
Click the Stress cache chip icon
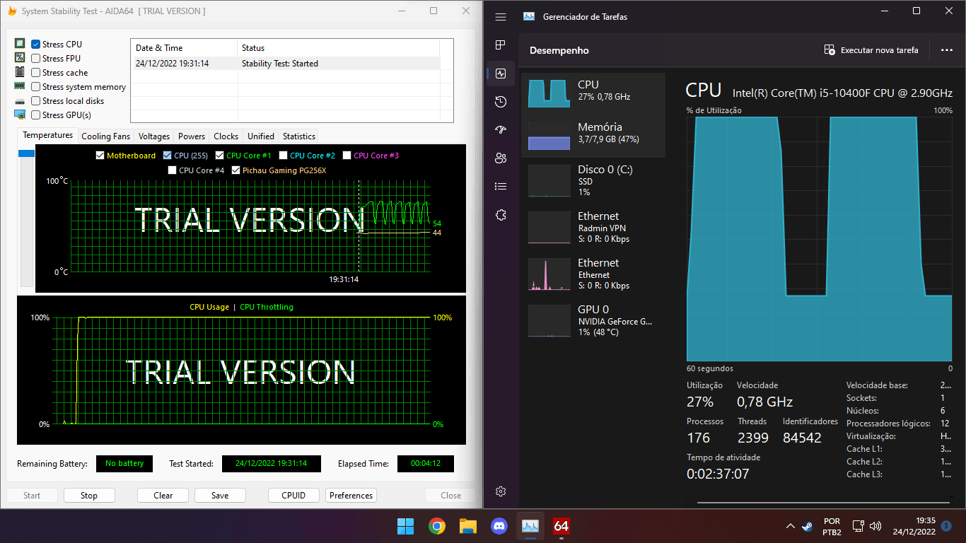coord(20,72)
